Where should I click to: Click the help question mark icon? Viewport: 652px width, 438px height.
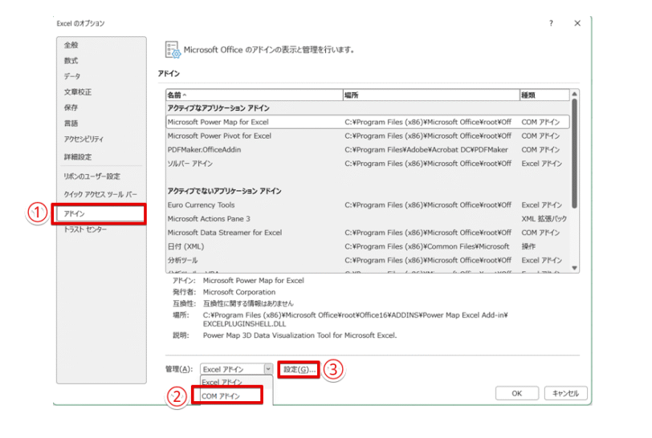coord(551,23)
